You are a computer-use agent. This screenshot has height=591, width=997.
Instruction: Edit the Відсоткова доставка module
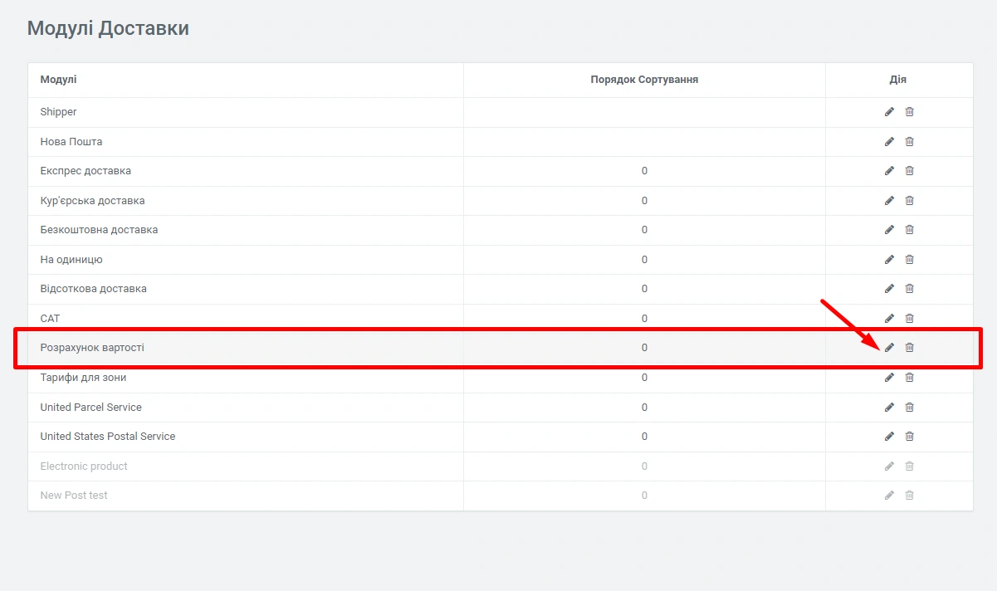coord(889,289)
